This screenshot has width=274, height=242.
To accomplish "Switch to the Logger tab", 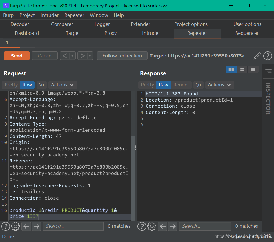I will pyautogui.click(x=102, y=24).
